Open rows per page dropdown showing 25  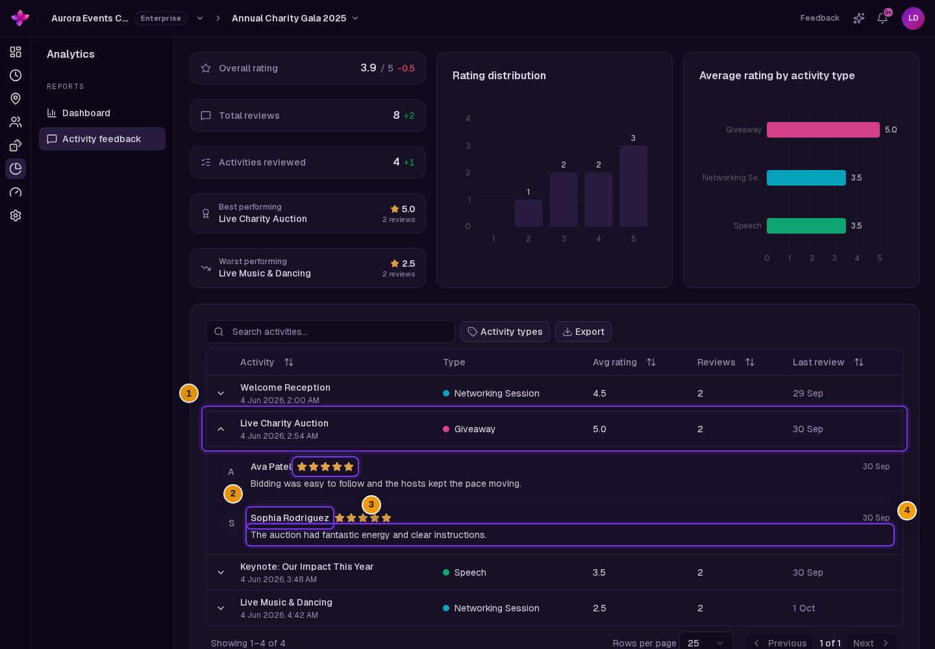coord(706,643)
